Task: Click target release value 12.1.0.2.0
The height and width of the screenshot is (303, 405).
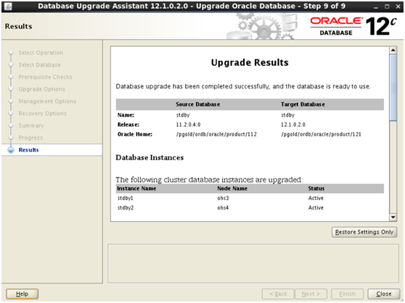Action: [293, 125]
